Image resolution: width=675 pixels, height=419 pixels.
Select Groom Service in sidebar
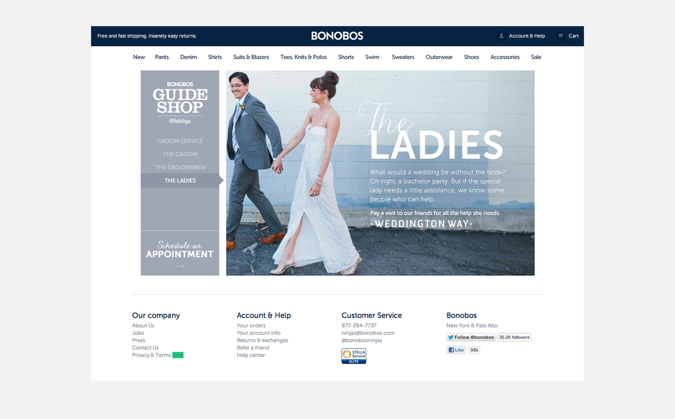pos(180,141)
